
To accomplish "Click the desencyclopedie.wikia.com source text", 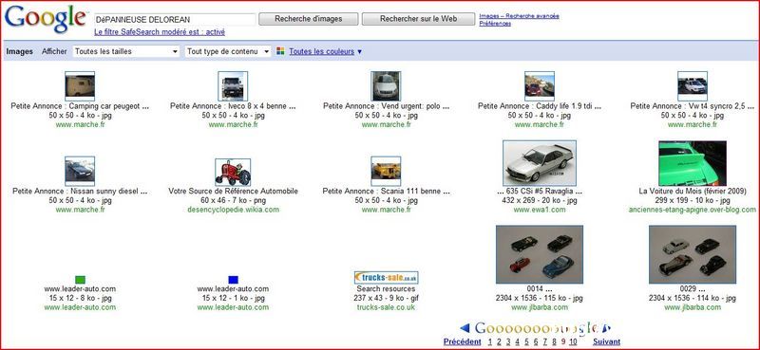I will click(233, 210).
